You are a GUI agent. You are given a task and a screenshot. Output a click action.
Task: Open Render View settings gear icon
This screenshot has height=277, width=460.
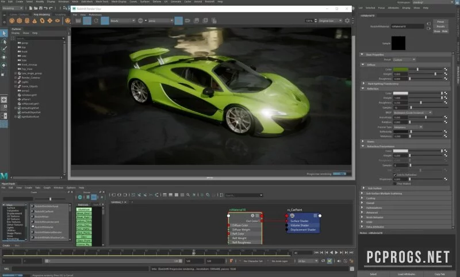pyautogui.click(x=347, y=21)
